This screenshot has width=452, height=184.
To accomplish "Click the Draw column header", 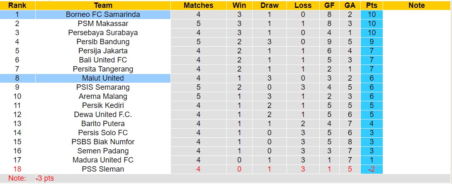I will point(270,5).
